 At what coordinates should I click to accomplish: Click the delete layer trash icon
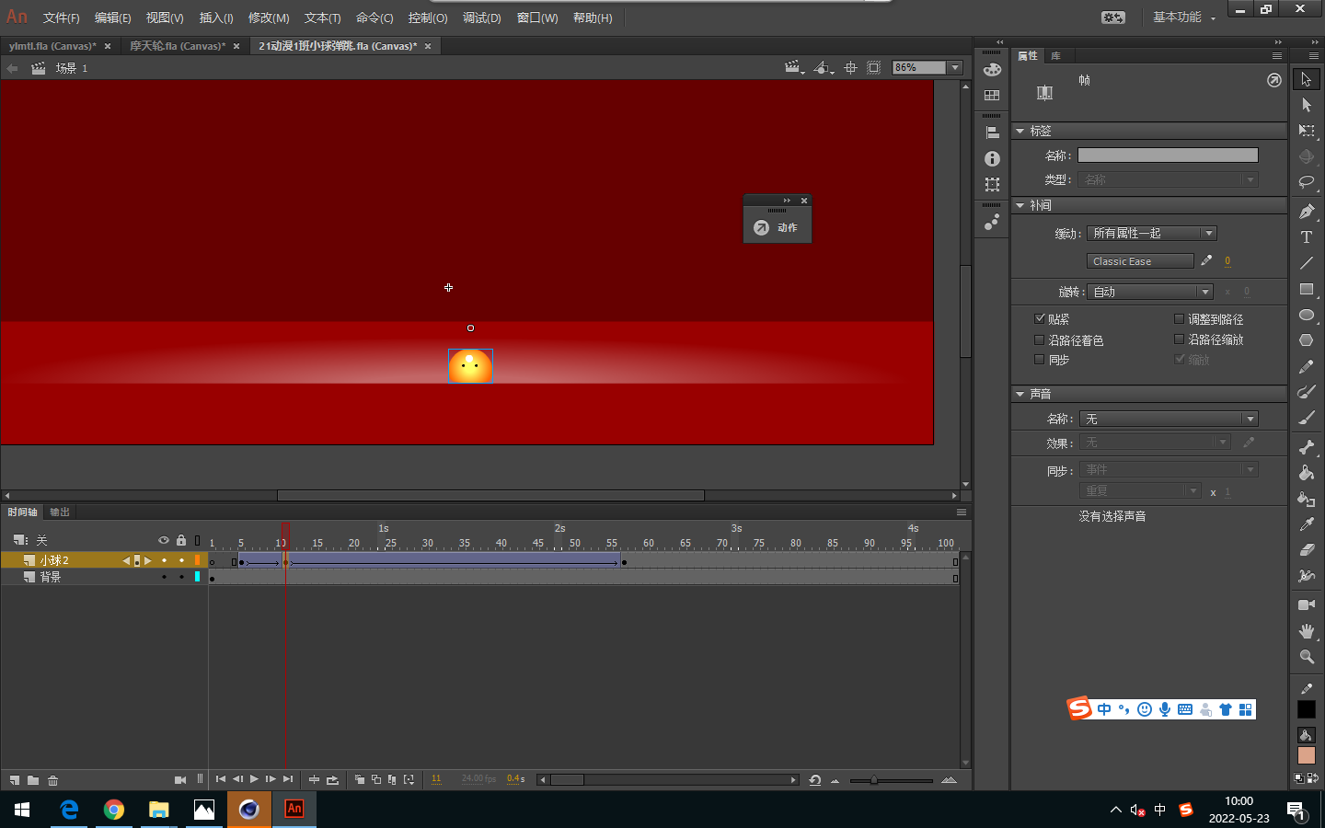(52, 780)
